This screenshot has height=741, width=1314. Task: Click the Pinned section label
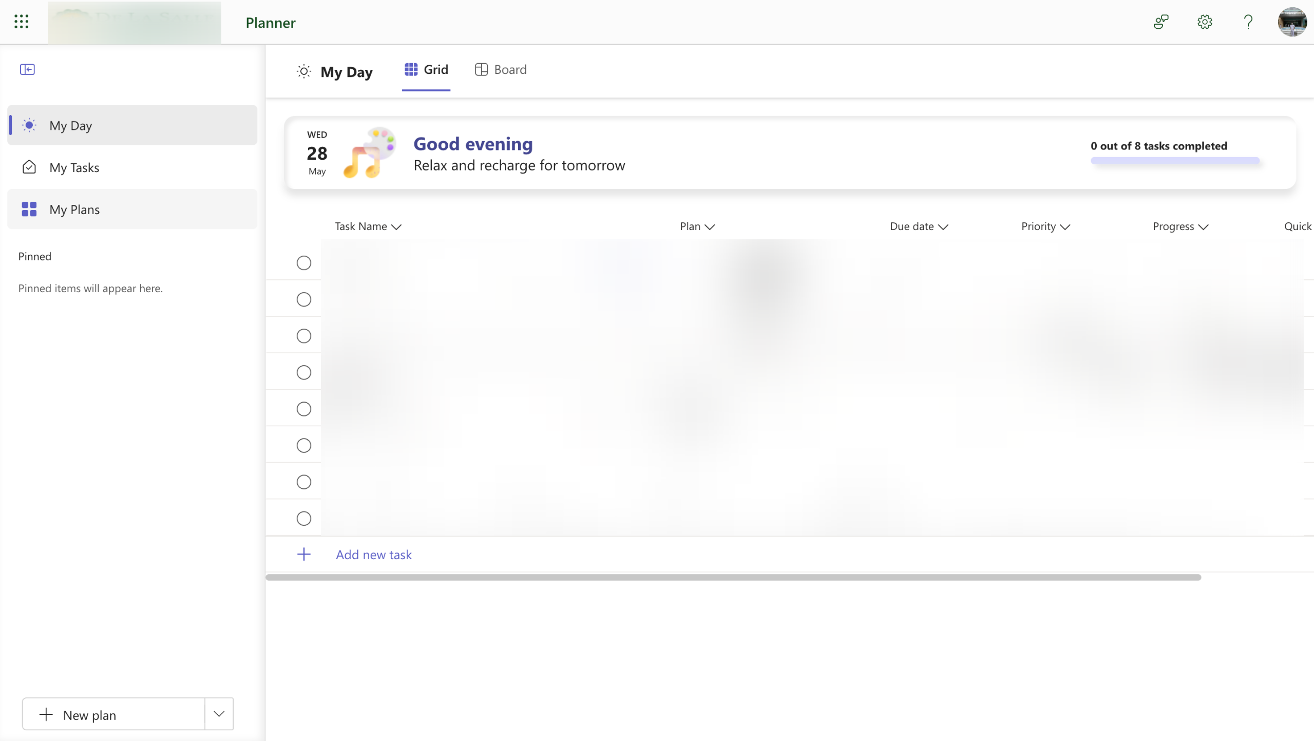[x=35, y=256]
